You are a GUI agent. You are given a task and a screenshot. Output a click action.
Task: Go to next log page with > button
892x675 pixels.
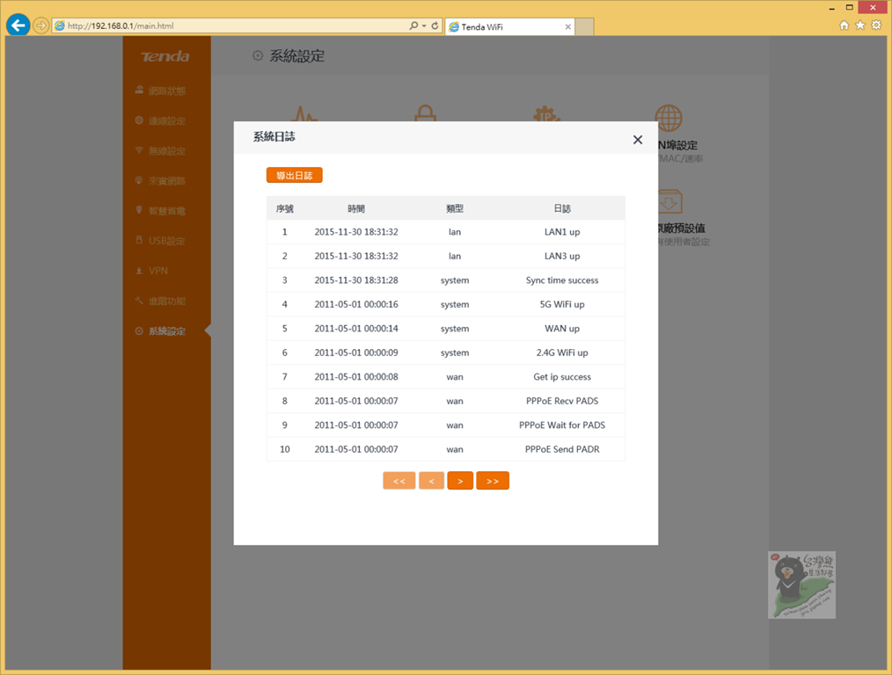460,481
